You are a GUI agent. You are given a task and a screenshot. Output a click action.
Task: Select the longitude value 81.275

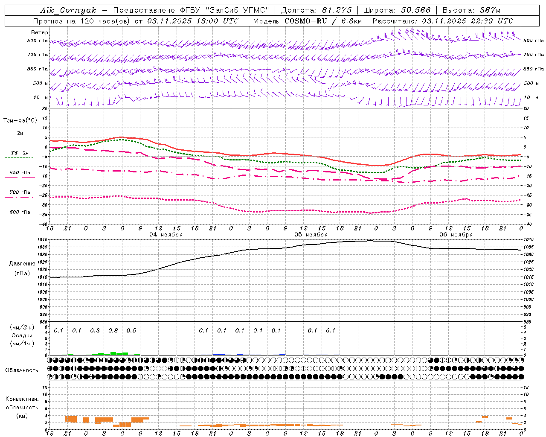tap(337, 10)
